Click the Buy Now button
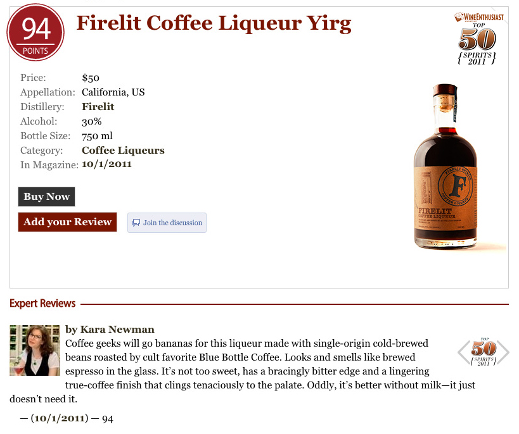The width and height of the screenshot is (519, 434). tap(47, 197)
